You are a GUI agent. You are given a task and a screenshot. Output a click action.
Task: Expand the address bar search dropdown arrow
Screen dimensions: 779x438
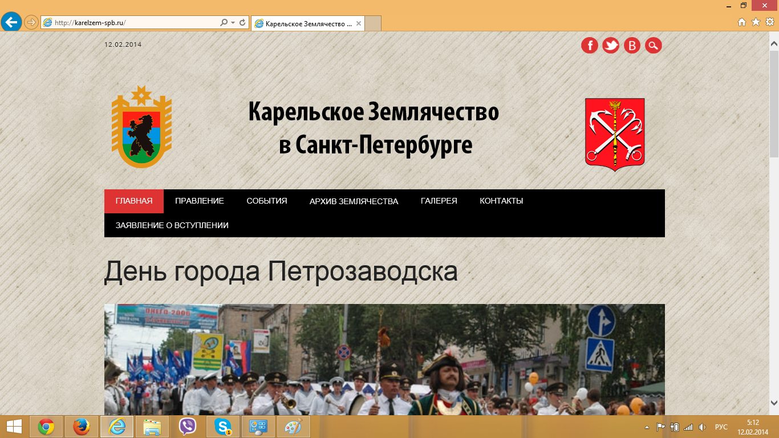[233, 23]
